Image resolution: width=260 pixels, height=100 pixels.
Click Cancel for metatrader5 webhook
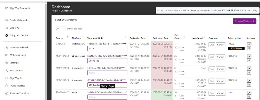point(220,45)
